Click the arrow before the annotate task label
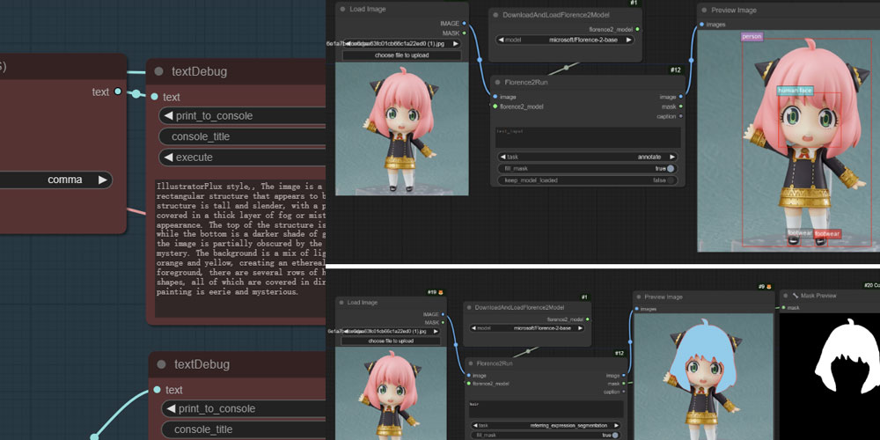This screenshot has width=880, height=440. (502, 158)
